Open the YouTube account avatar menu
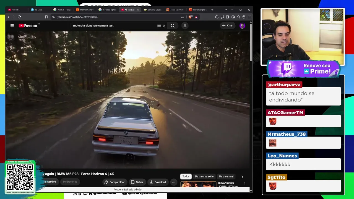This screenshot has width=354, height=199. tap(242, 26)
